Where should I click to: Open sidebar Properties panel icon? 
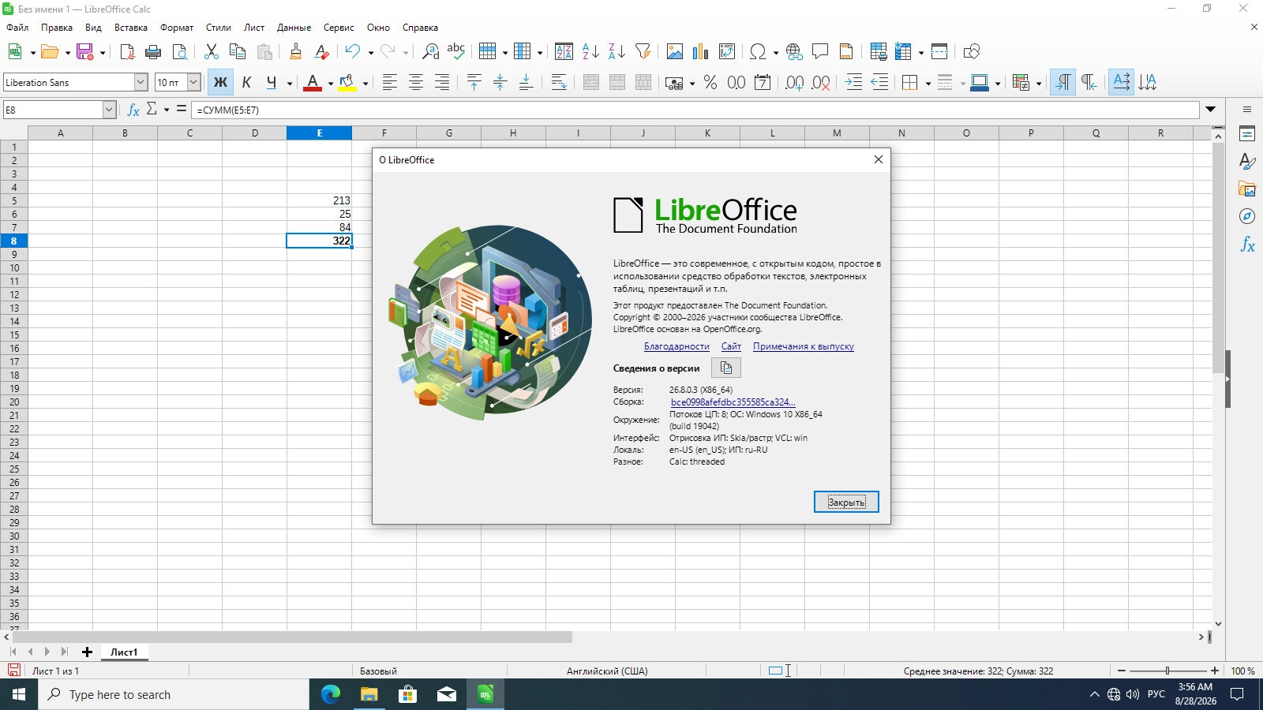click(1247, 134)
